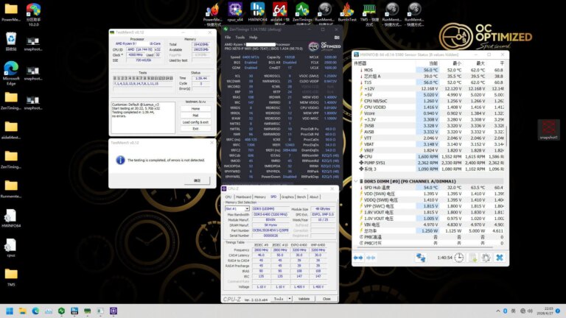The width and height of the screenshot is (566, 318).
Task: Click the CPU-Z Validate button
Action: 303,299
